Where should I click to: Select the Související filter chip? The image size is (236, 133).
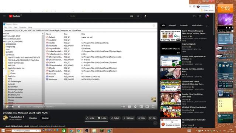184,25
